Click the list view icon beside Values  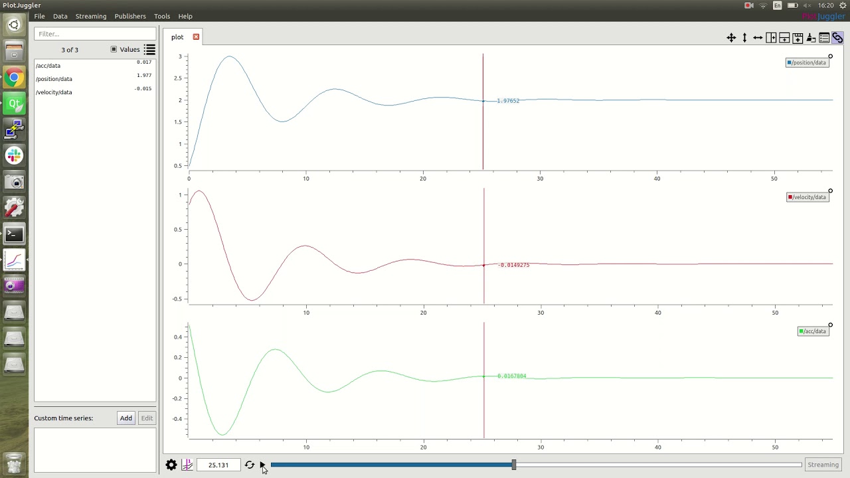(x=149, y=50)
